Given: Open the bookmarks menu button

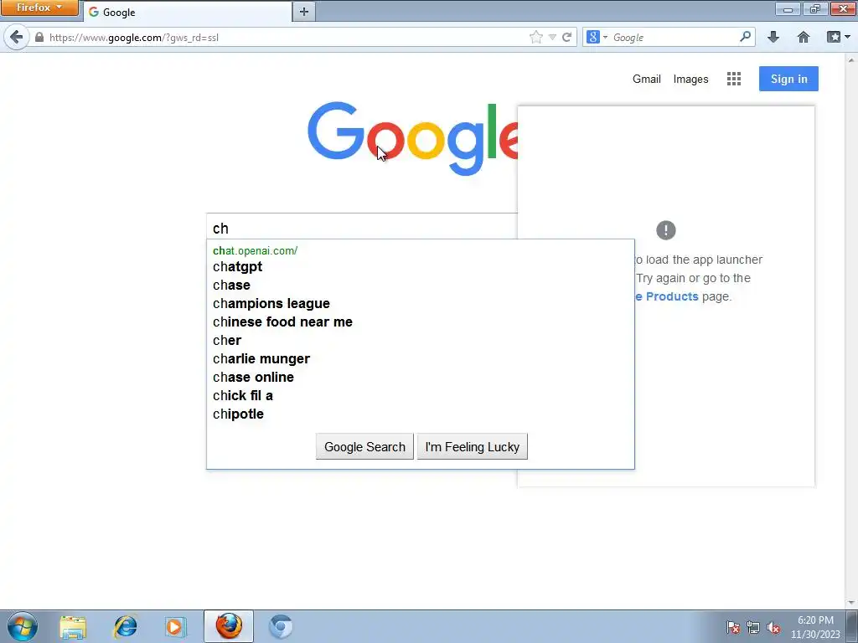Looking at the screenshot, I should (x=838, y=37).
